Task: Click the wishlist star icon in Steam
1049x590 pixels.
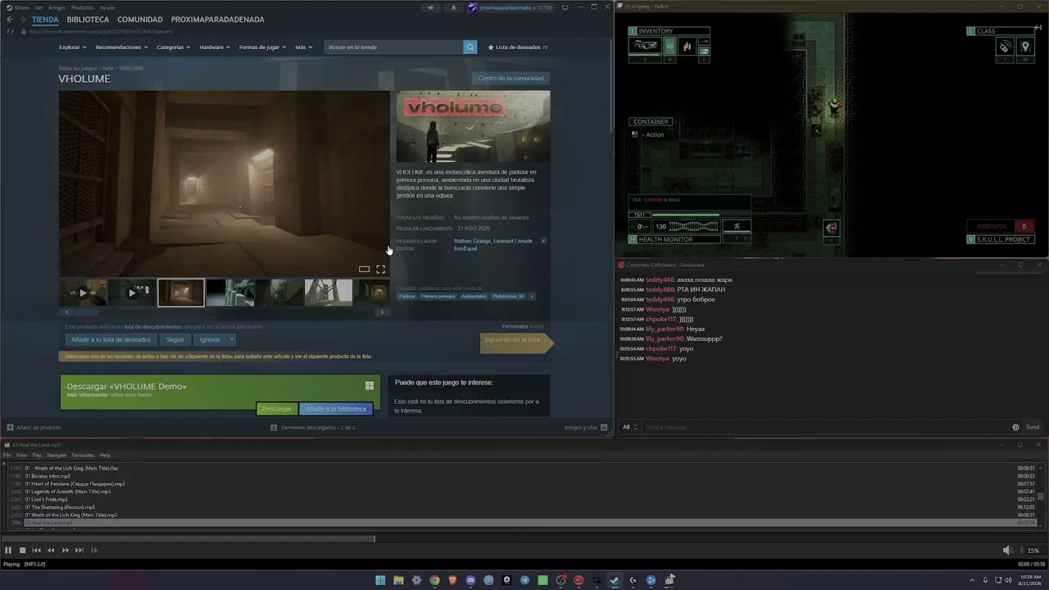Action: [x=491, y=48]
